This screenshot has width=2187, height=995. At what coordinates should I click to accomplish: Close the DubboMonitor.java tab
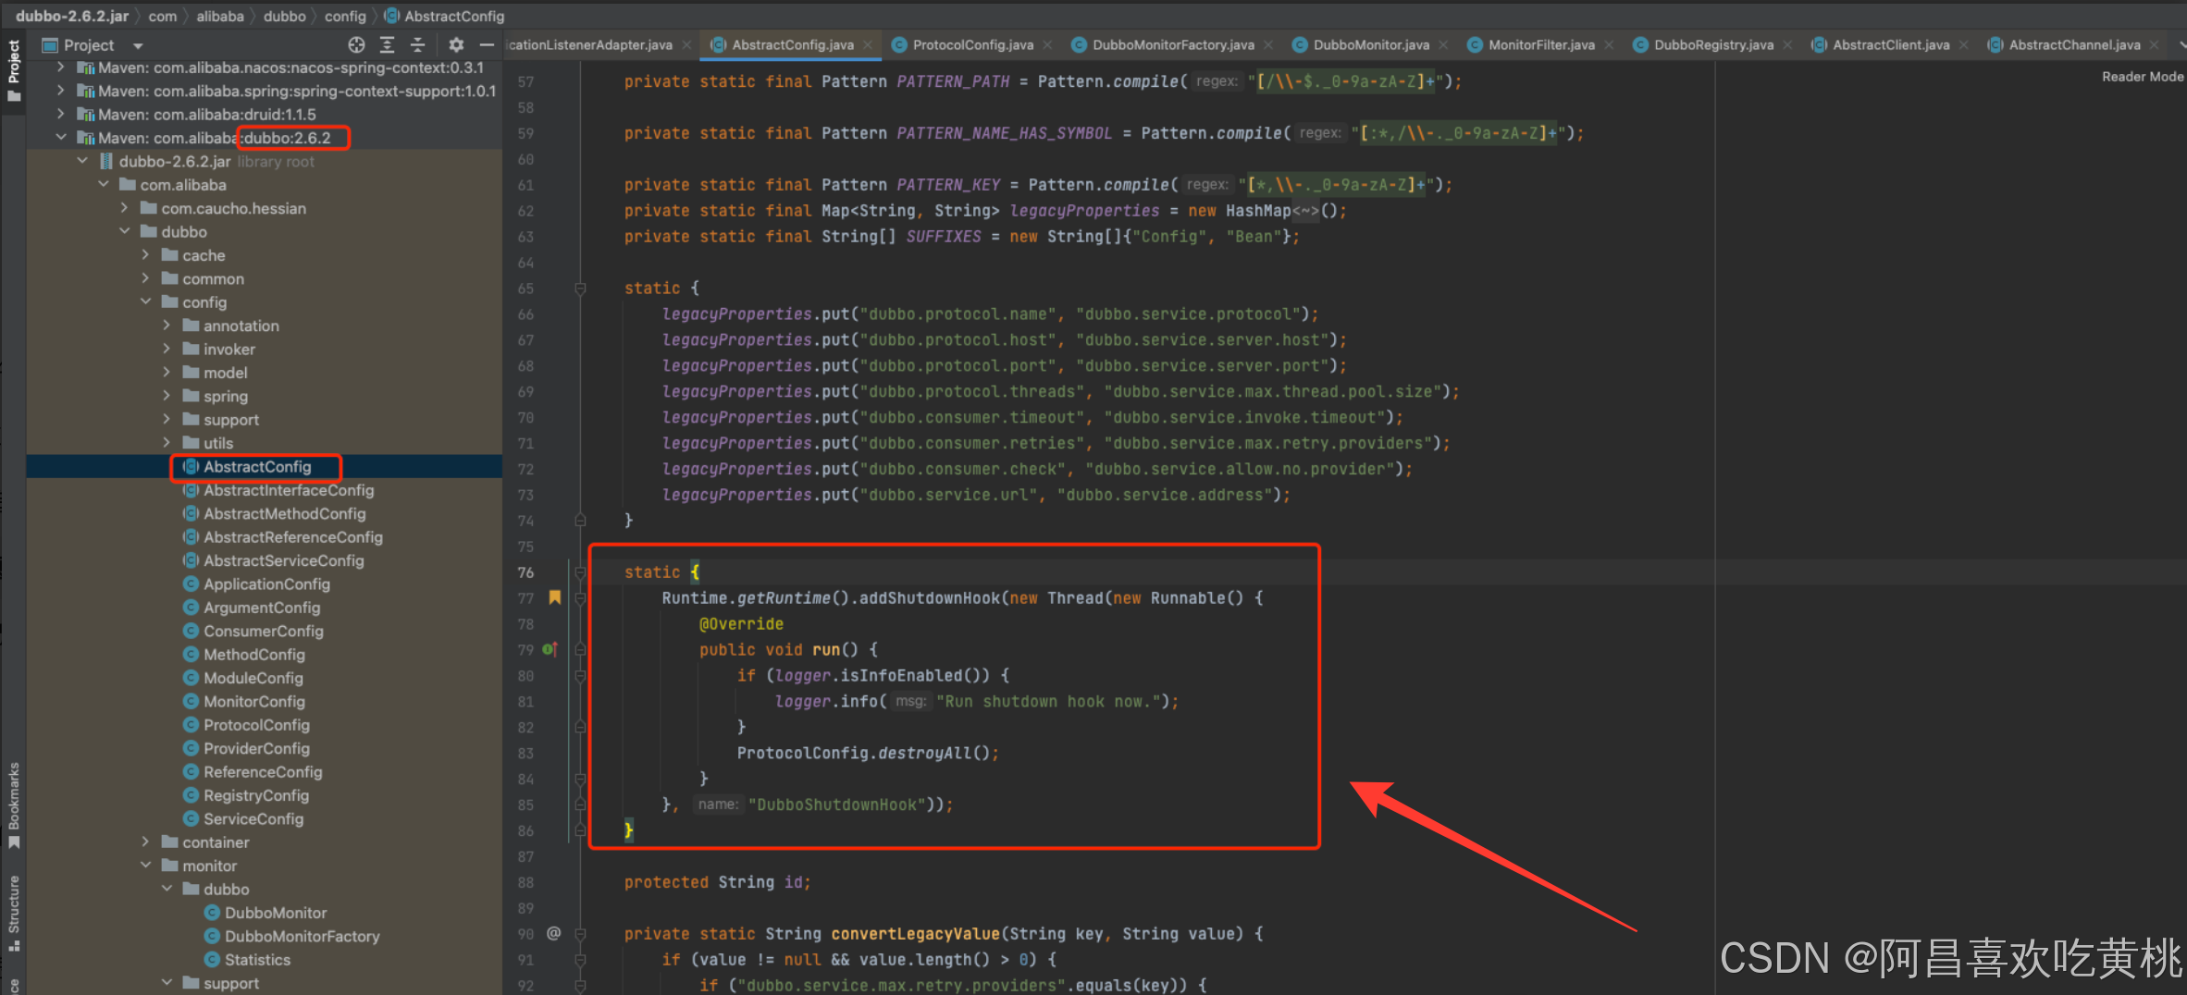click(1443, 45)
